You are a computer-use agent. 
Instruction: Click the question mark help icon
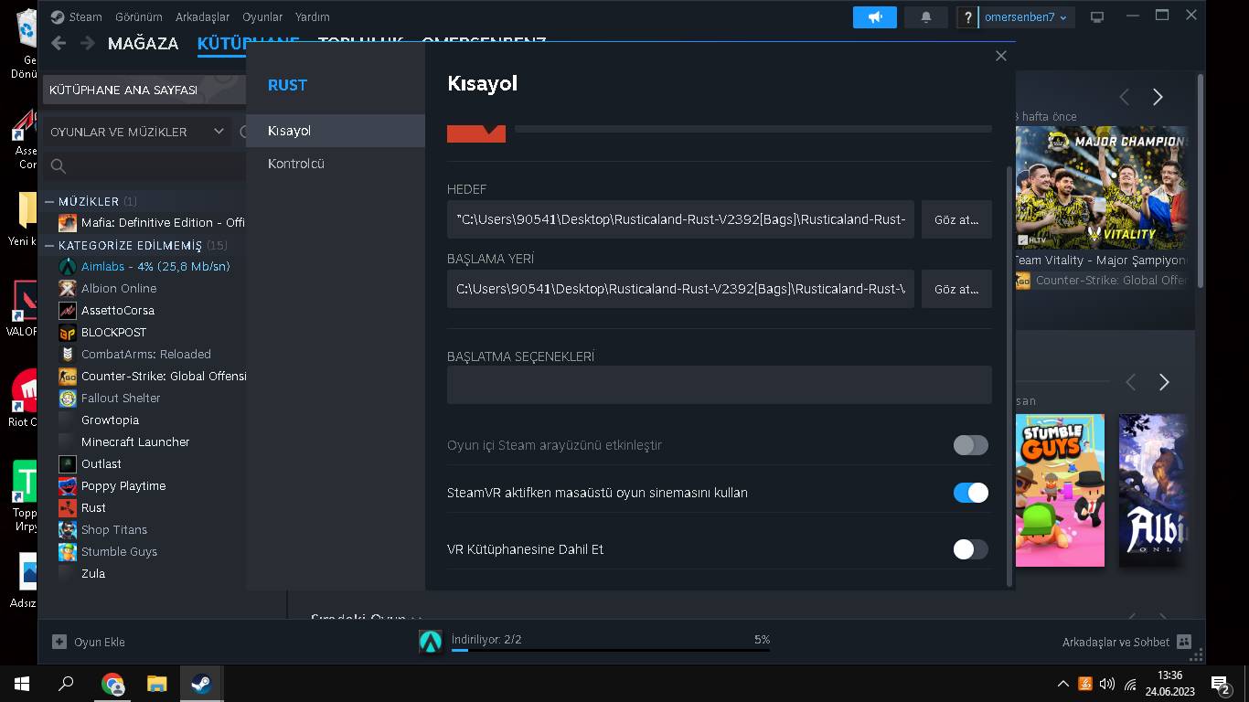[x=968, y=17]
